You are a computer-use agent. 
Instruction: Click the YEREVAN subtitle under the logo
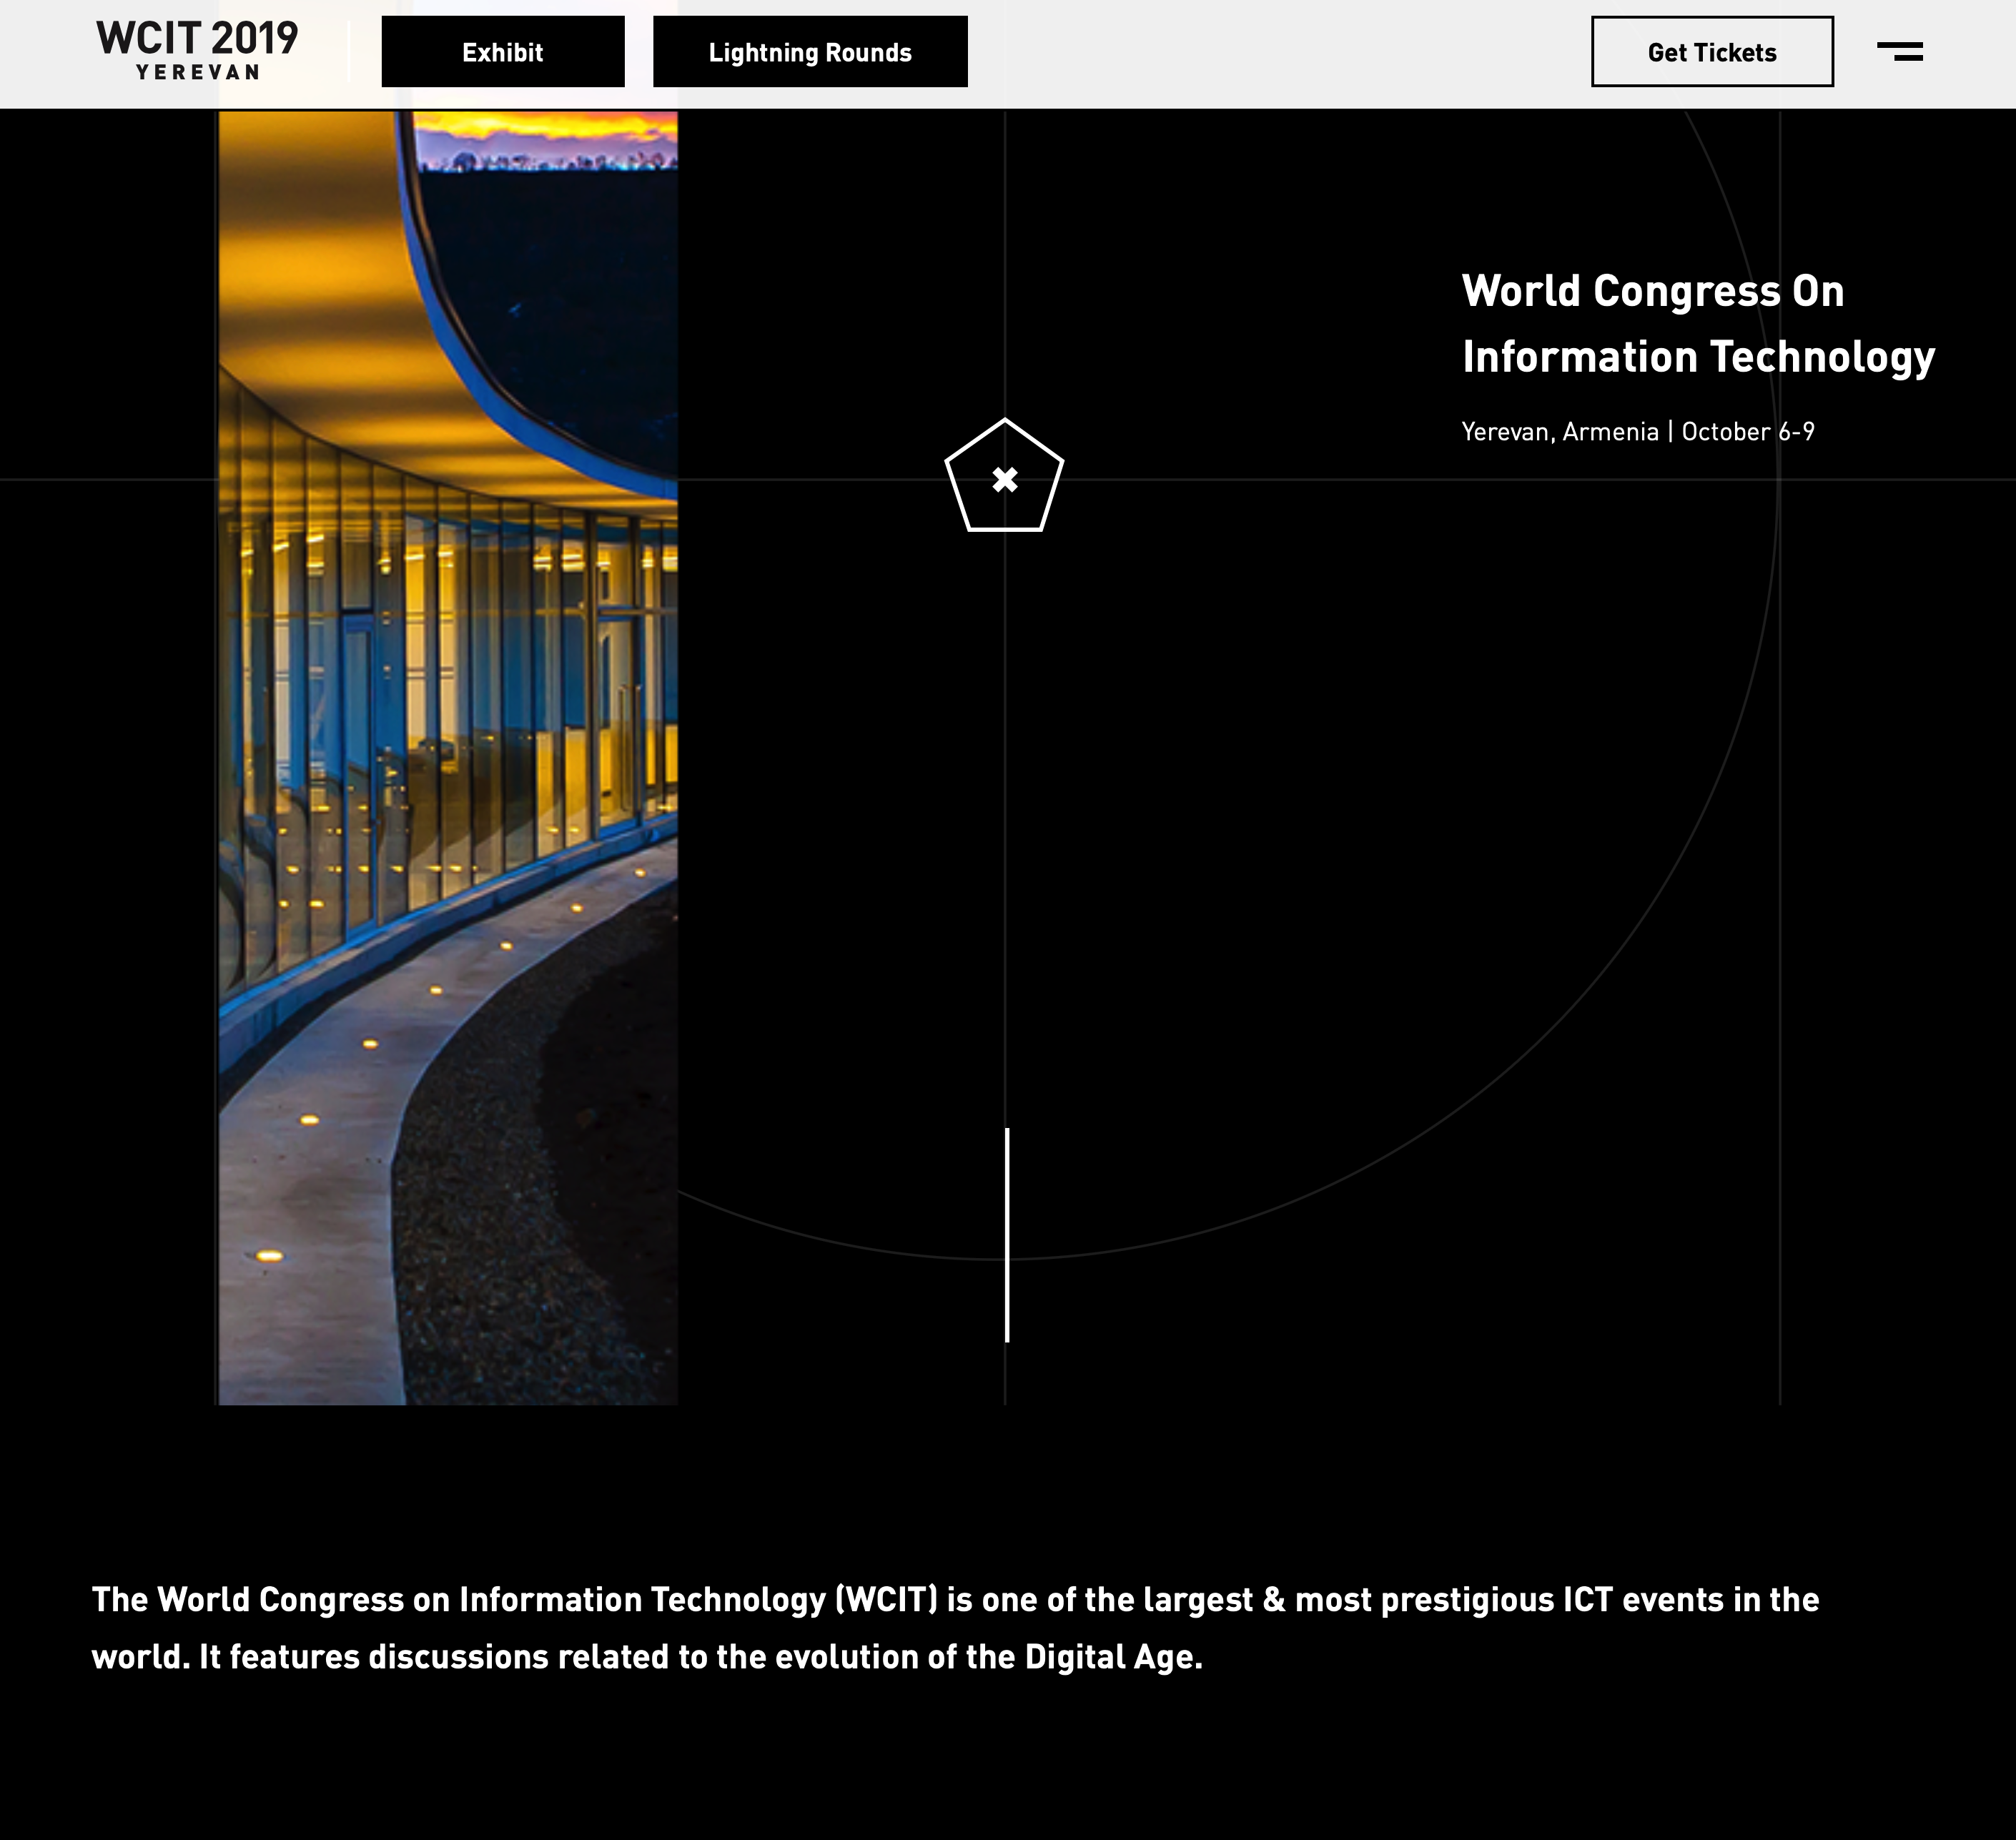198,73
